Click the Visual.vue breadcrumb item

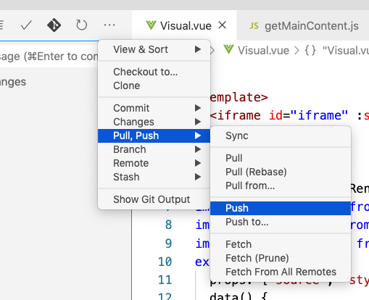coord(263,51)
